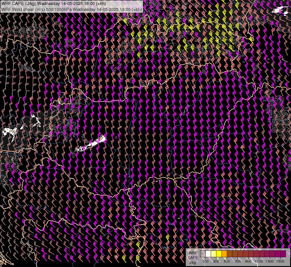The width and height of the screenshot is (291, 267).
Task: Click the 'WRF Wind shear (m/s) 500/1000hPa' title line
Action: pos(71,9)
